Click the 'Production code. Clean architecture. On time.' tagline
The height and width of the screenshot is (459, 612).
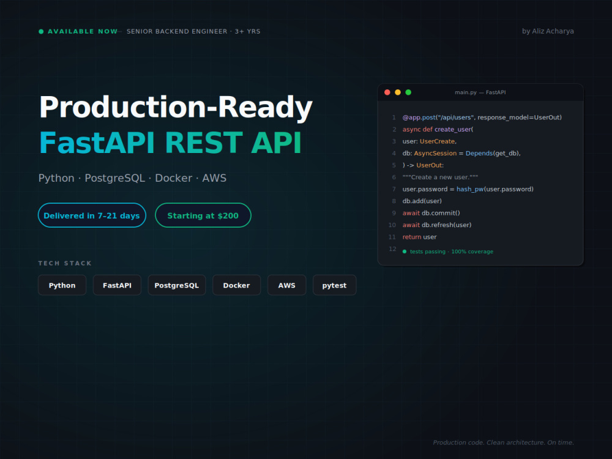coord(504,442)
